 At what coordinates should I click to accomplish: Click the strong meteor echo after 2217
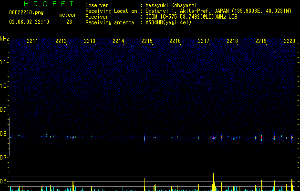[x=213, y=137]
